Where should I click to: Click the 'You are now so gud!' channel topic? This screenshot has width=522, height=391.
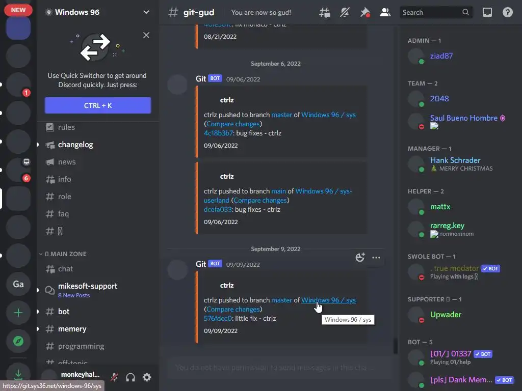tap(261, 13)
